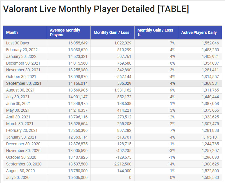
Task: Select average players value 14,523,321
Action: pos(78,56)
